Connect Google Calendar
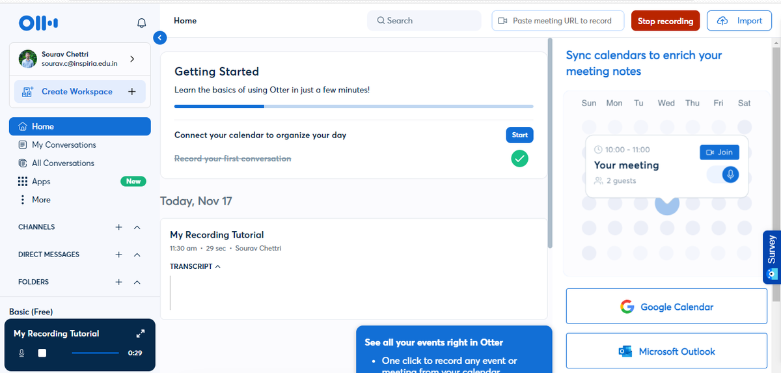 666,307
